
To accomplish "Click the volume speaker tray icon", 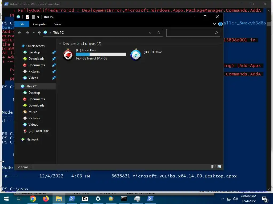I will click(x=235, y=199).
